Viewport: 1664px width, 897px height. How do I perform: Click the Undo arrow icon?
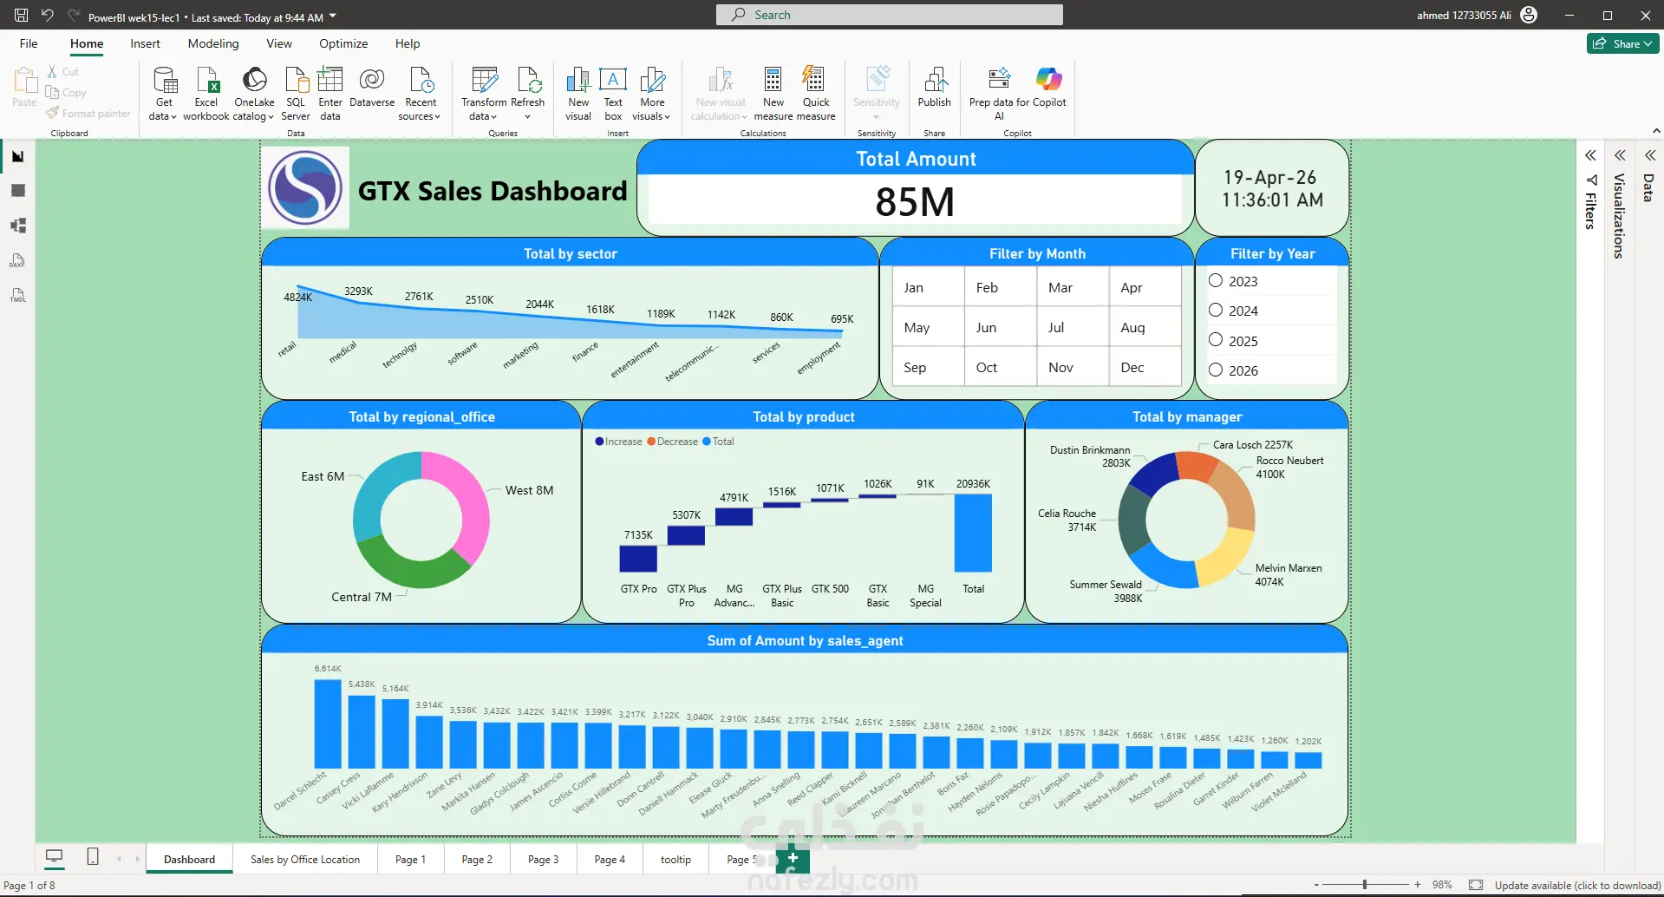pyautogui.click(x=48, y=15)
